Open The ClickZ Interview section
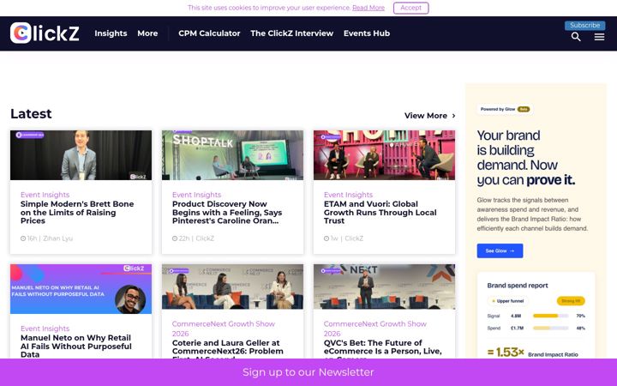This screenshot has height=386, width=617. click(x=291, y=33)
